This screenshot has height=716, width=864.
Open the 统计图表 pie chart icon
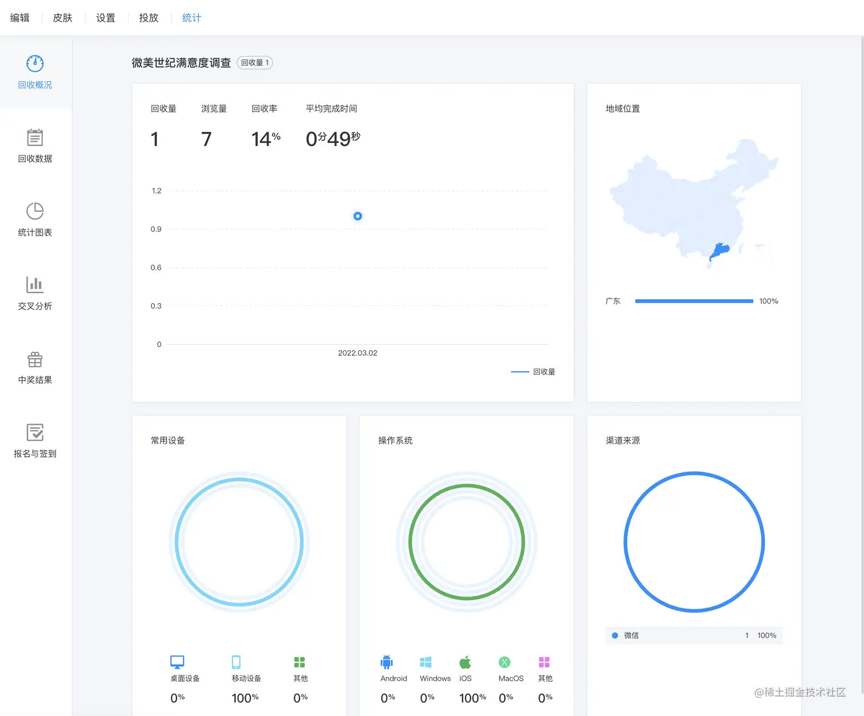tap(35, 211)
